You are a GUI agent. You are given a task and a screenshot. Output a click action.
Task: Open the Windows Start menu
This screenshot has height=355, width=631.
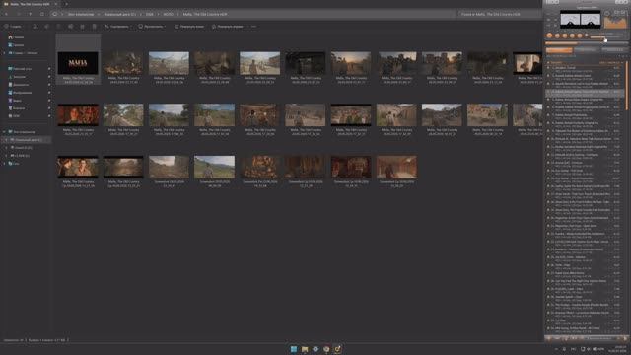click(294, 349)
